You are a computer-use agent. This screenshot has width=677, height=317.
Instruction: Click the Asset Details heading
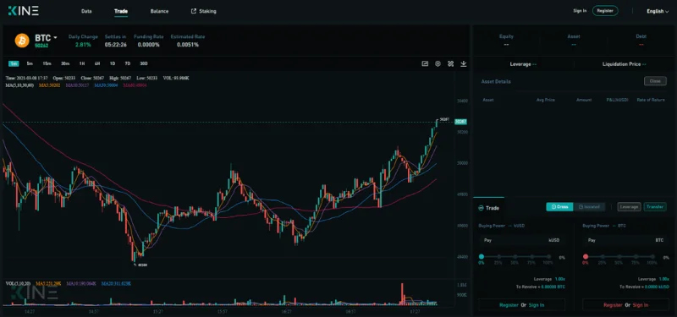(x=496, y=81)
